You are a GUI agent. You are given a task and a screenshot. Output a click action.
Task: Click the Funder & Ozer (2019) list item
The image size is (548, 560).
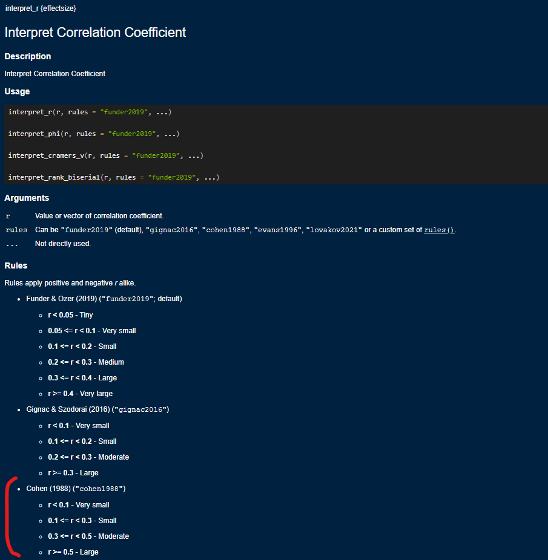(x=104, y=299)
